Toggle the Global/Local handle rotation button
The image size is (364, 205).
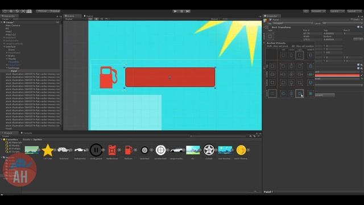coord(55,11)
